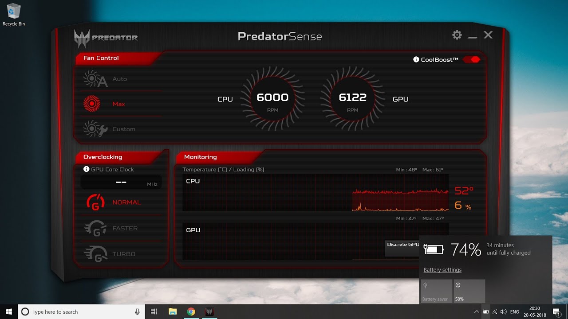Click the Custom fan wrench icon
This screenshot has height=319, width=568.
[x=95, y=129]
